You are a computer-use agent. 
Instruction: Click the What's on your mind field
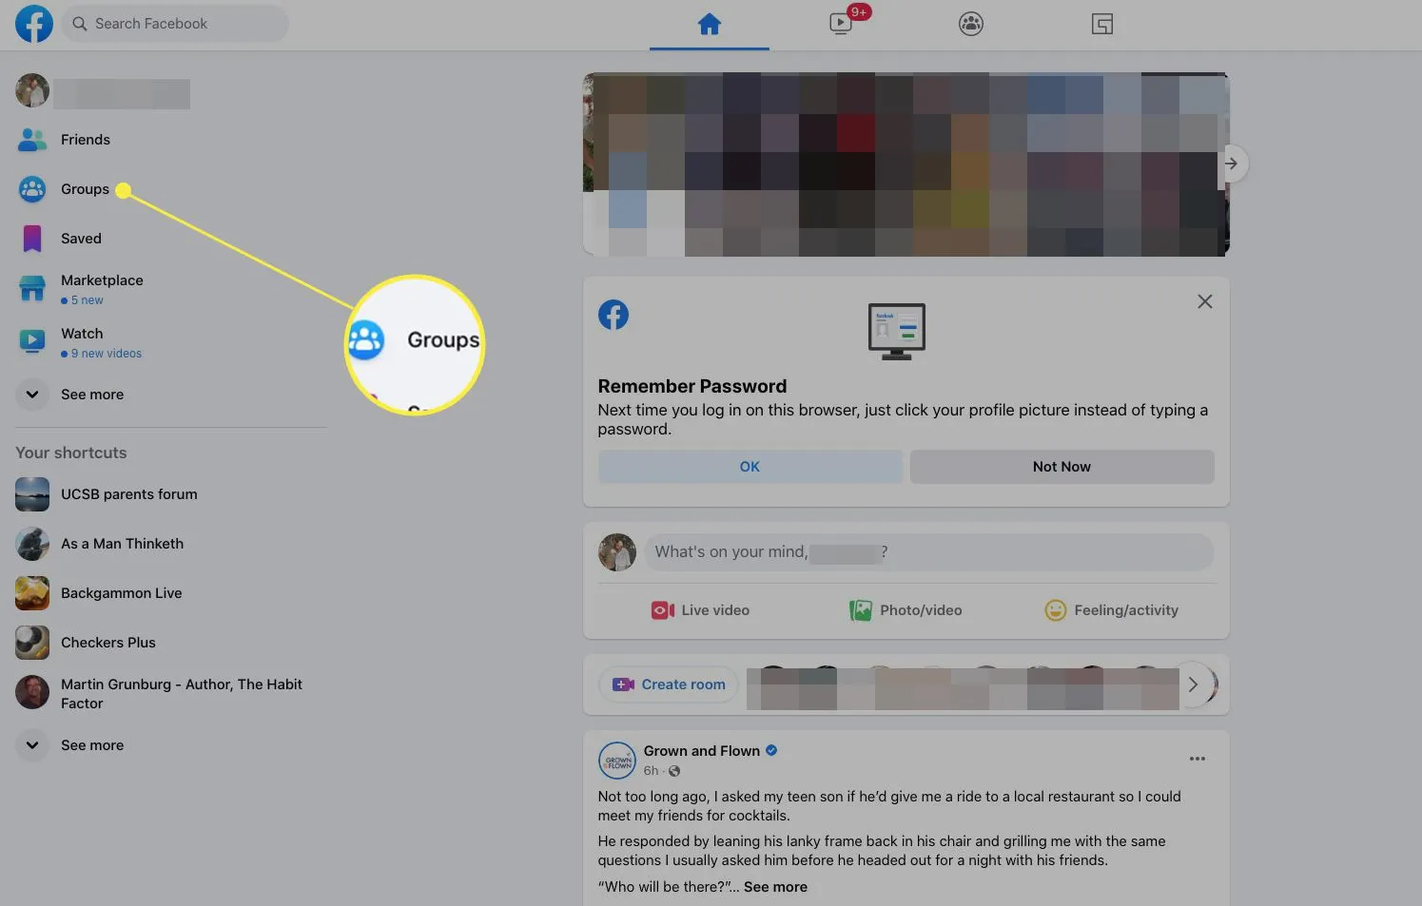(x=927, y=551)
